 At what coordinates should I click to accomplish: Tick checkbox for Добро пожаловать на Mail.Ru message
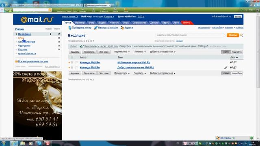72,68
